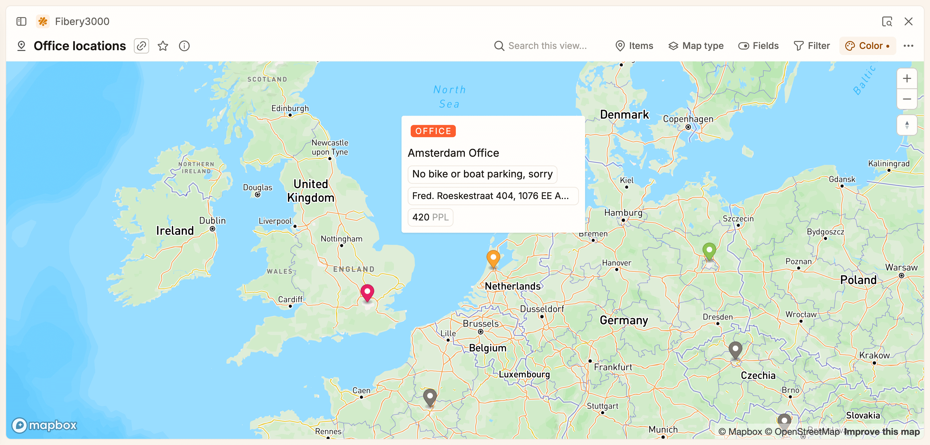Toggle the Filter panel
Viewport: 930px width, 445px height.
click(x=812, y=46)
